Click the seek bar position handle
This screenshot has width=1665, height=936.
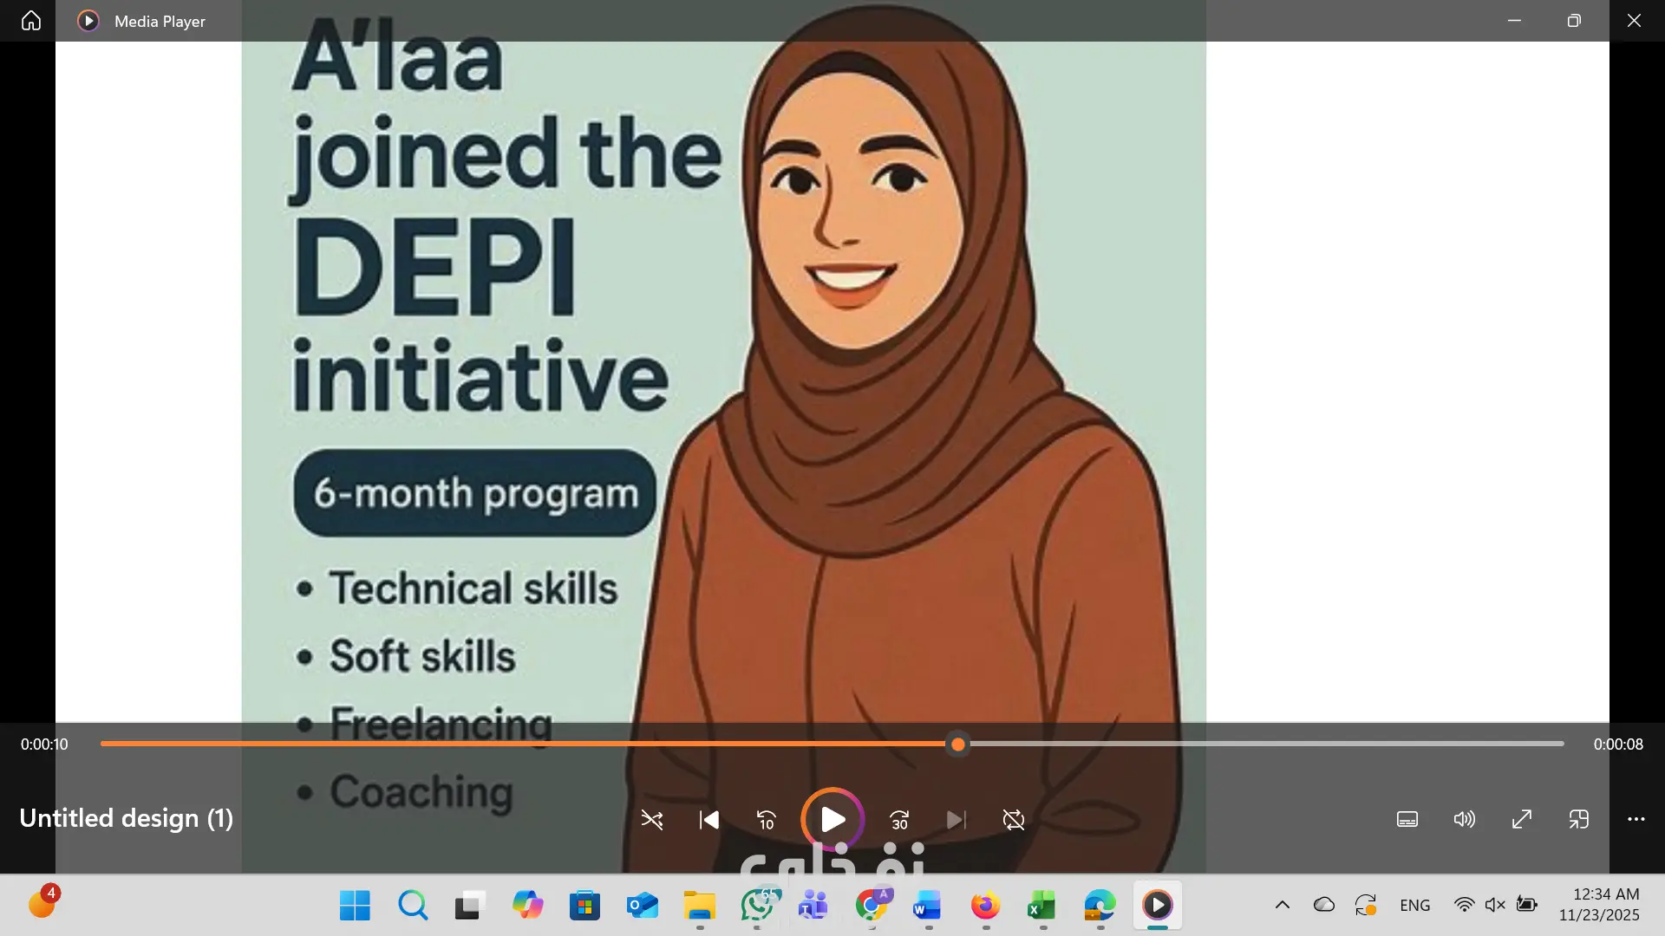click(x=957, y=744)
